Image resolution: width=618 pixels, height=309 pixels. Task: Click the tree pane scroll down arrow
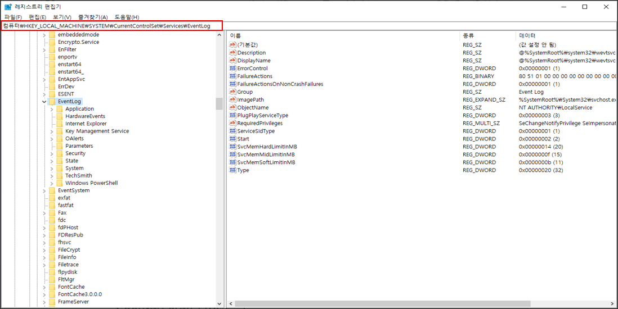(220, 304)
